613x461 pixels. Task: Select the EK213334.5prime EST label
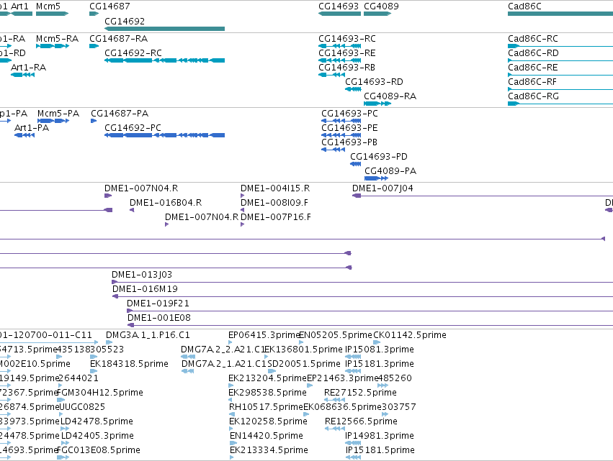click(x=269, y=451)
